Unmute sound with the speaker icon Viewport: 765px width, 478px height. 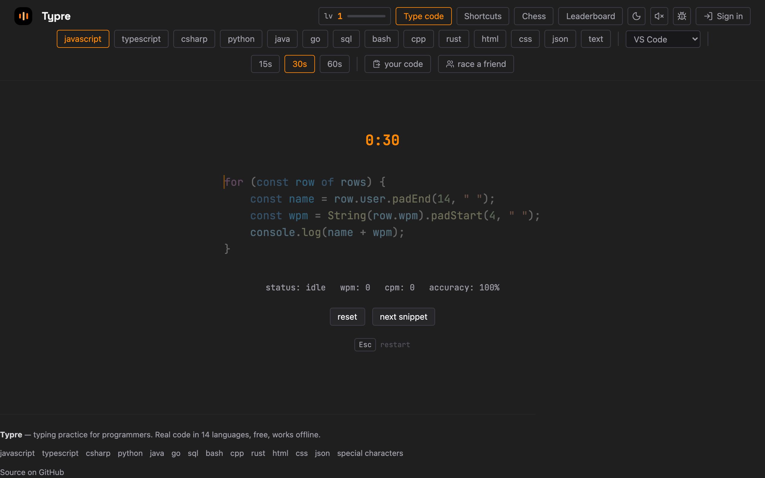tap(659, 16)
